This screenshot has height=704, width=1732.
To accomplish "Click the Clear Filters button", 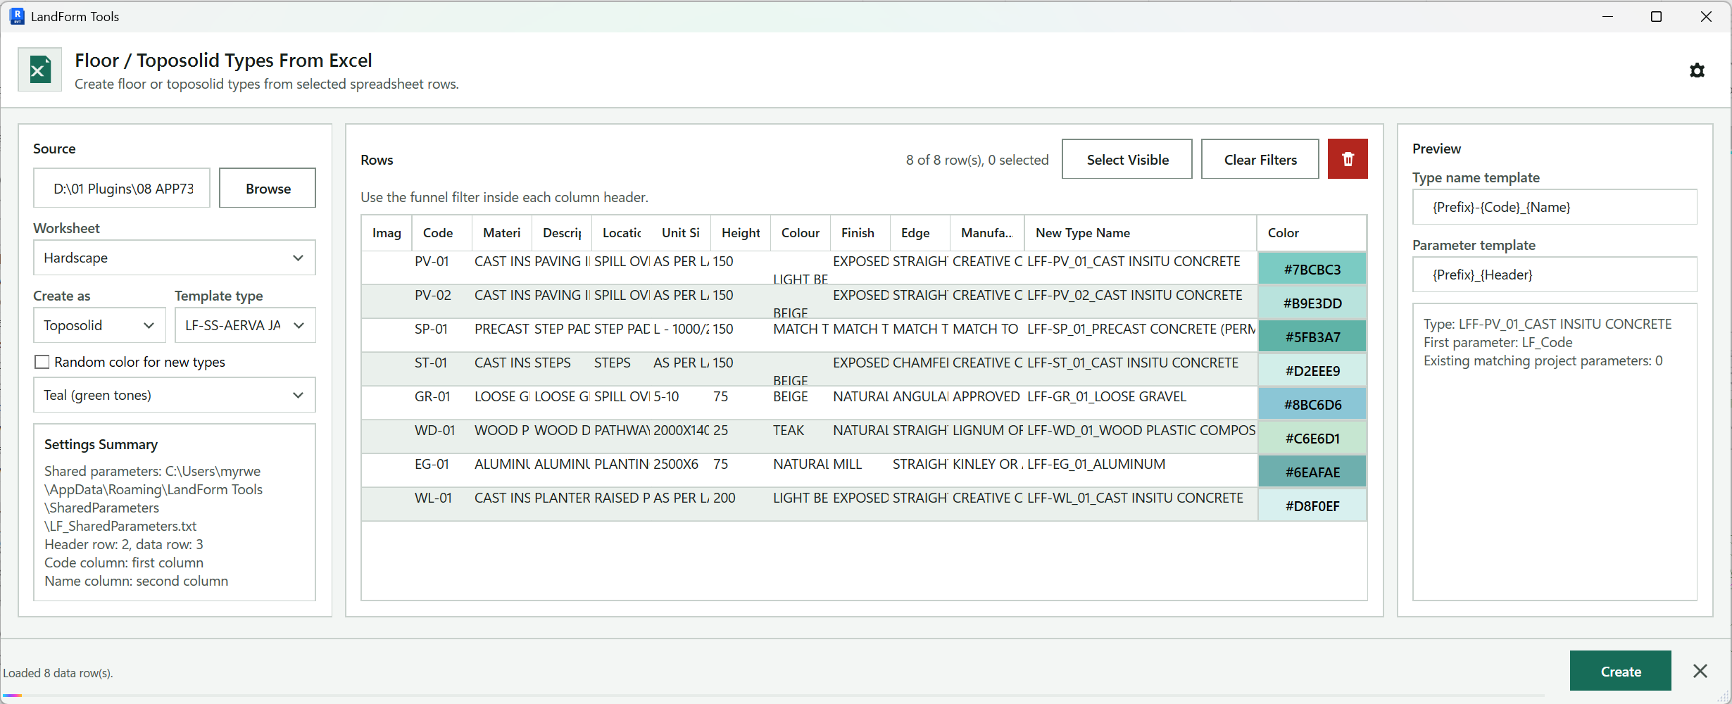I will 1260,159.
